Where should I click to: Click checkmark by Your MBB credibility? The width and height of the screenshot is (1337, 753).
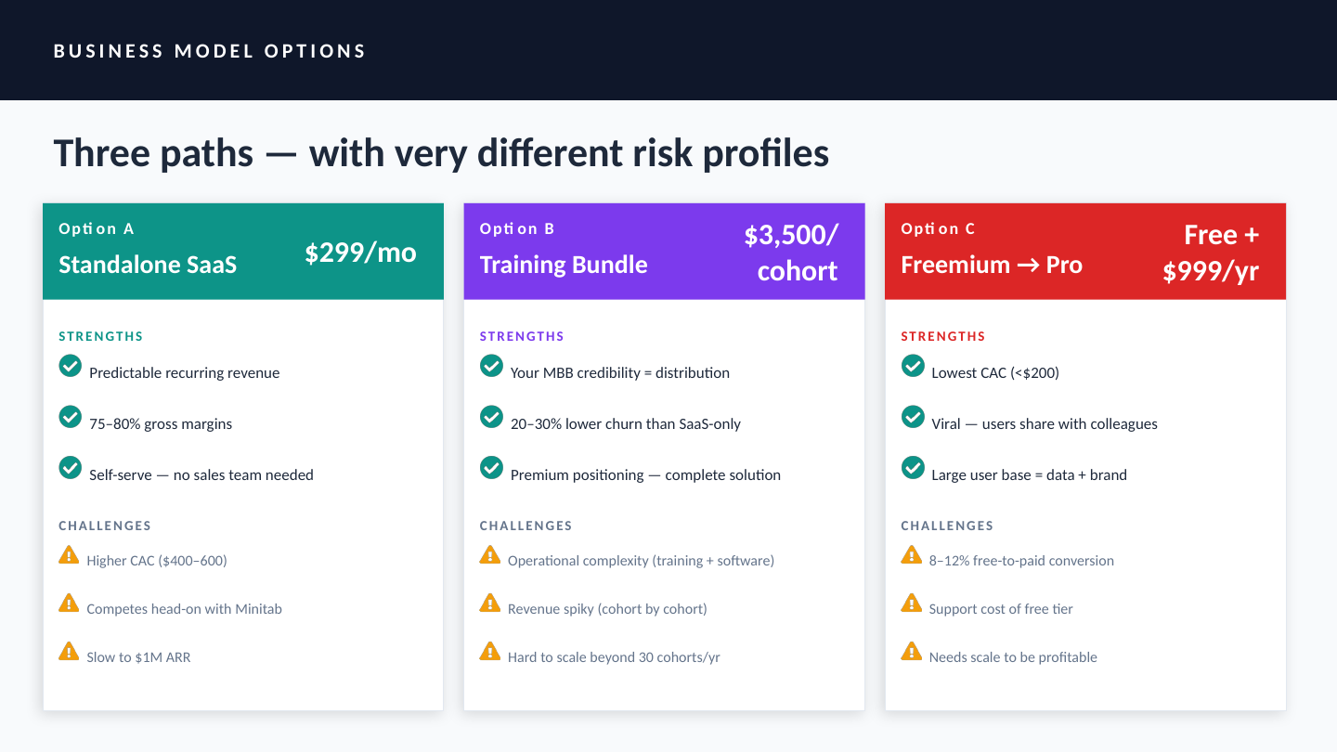click(x=491, y=366)
